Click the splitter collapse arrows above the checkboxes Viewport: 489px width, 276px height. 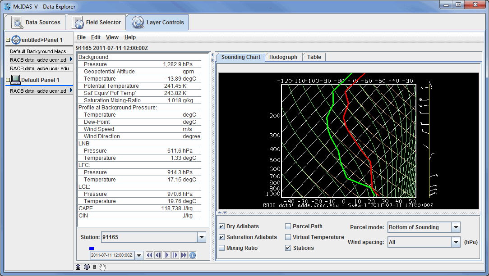tap(222, 213)
